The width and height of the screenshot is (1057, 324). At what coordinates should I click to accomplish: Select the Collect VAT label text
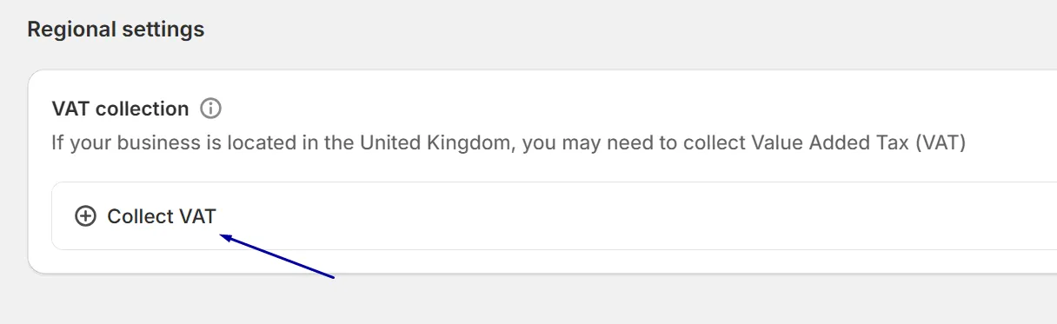(162, 216)
